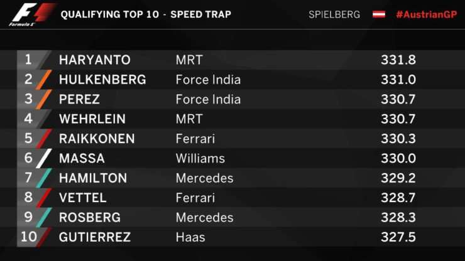Select the HARYANTO driver row
465x261 pixels.
[232, 60]
